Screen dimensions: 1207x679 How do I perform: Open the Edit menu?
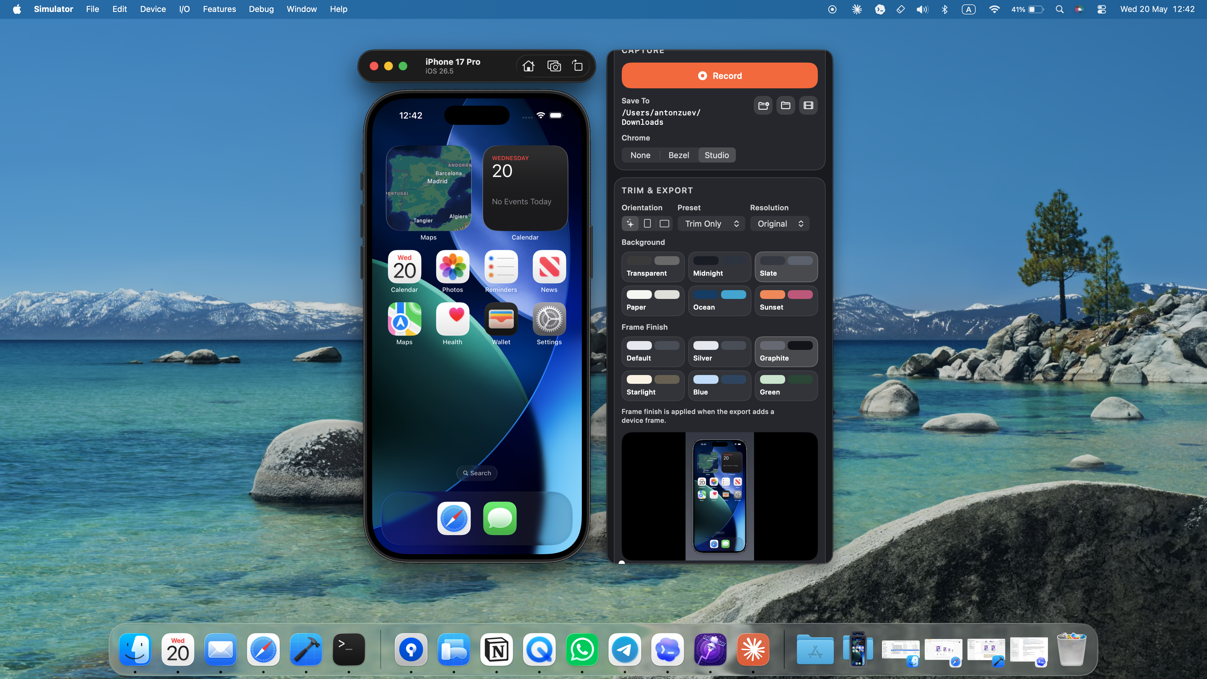pos(119,9)
